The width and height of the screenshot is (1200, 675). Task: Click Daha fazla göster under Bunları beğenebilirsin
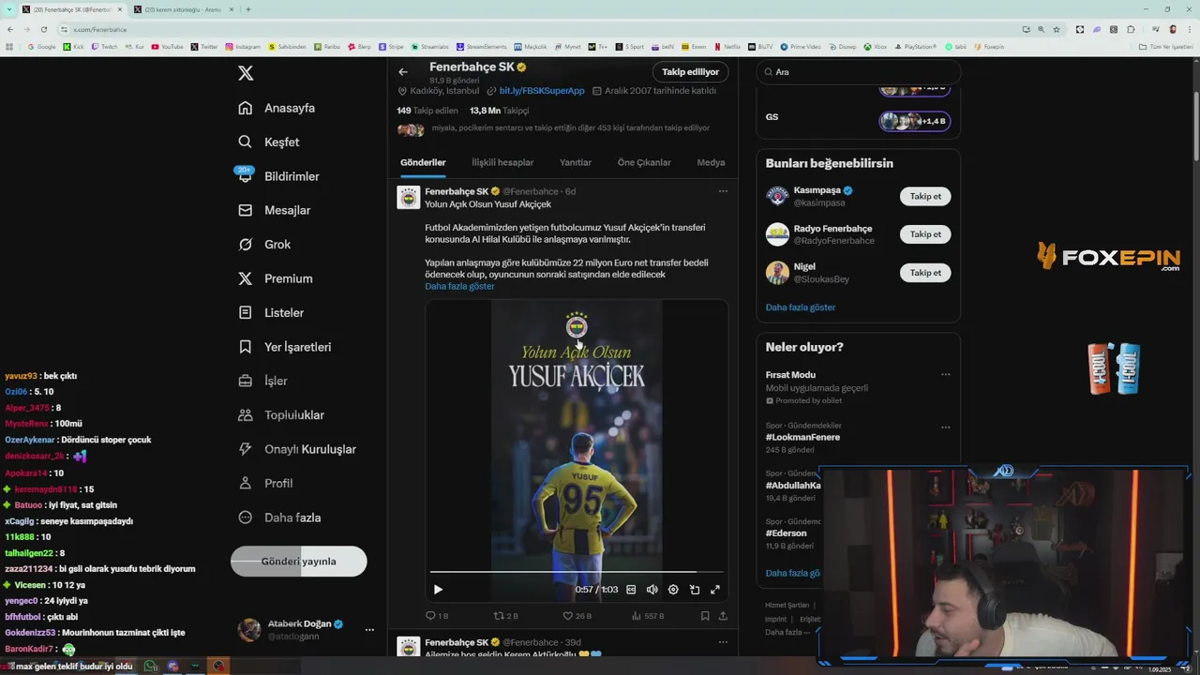[x=800, y=307]
